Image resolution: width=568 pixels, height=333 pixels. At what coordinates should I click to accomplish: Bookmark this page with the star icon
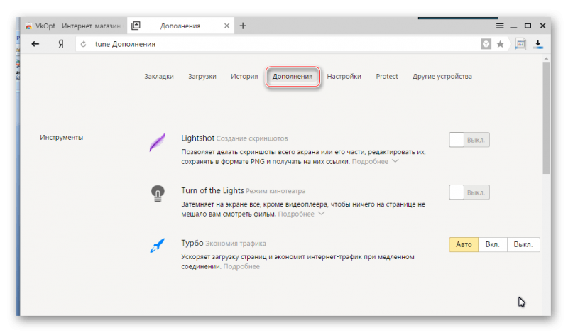(501, 44)
